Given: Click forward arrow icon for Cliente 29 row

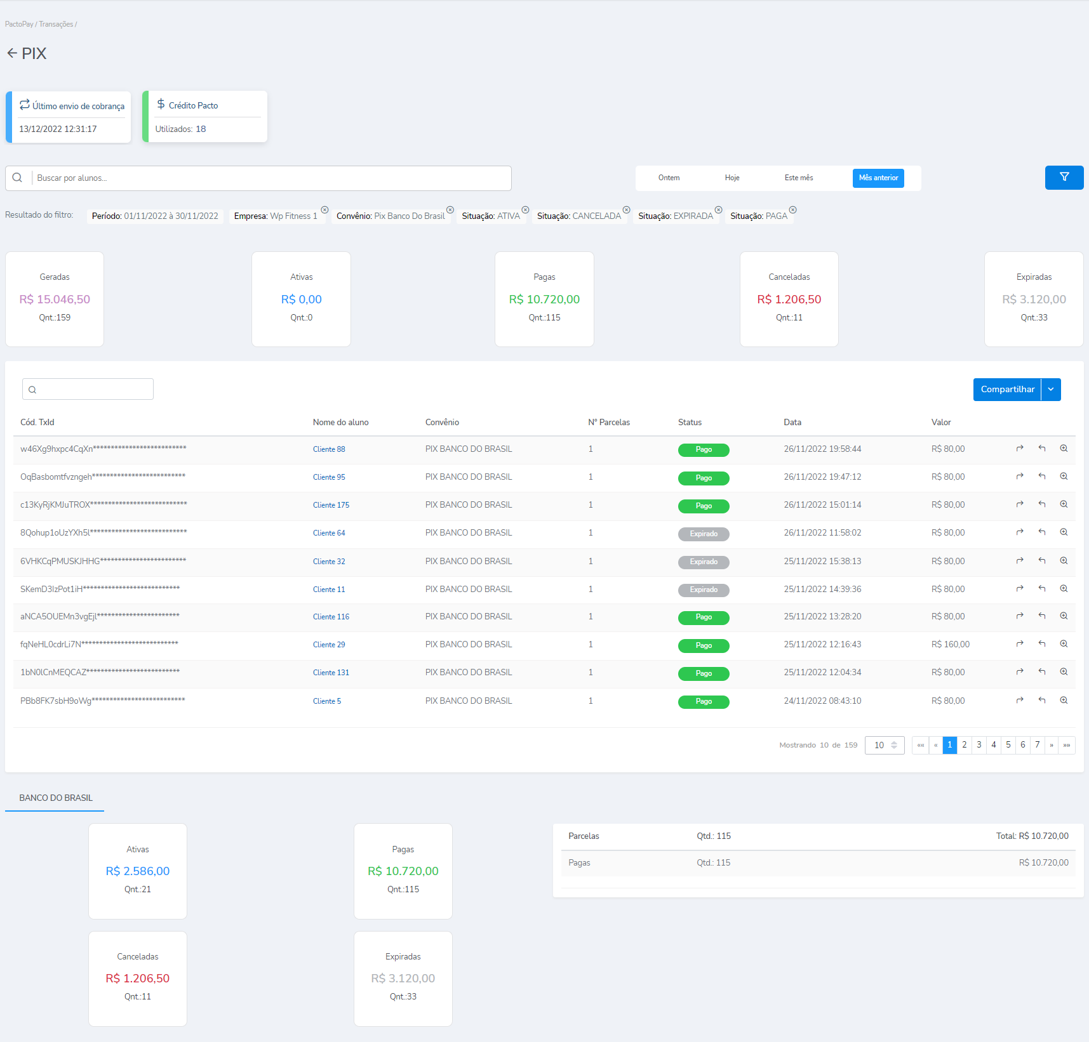Looking at the screenshot, I should pos(1020,644).
